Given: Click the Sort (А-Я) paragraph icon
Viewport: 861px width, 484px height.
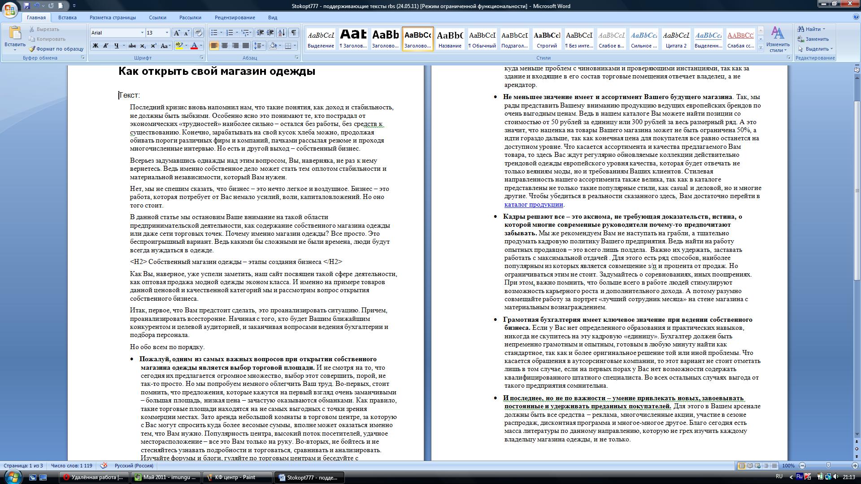Looking at the screenshot, I should click(x=282, y=33).
